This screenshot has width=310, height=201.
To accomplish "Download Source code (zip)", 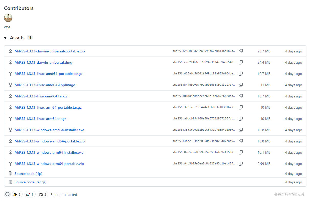I will click(28, 174).
